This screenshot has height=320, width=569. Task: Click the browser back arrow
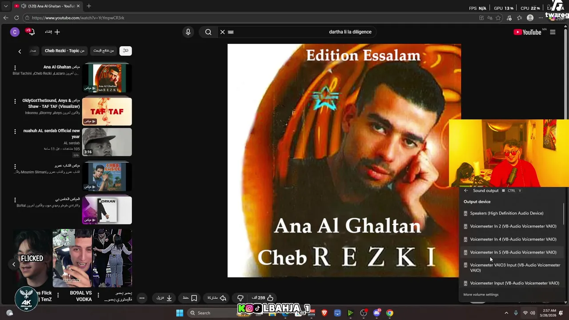(6, 18)
